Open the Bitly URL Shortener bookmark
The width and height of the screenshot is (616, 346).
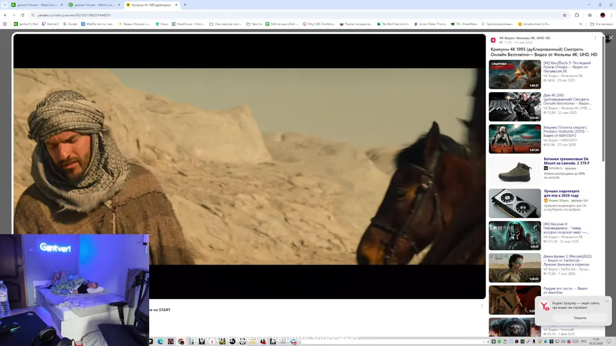pos(319,24)
